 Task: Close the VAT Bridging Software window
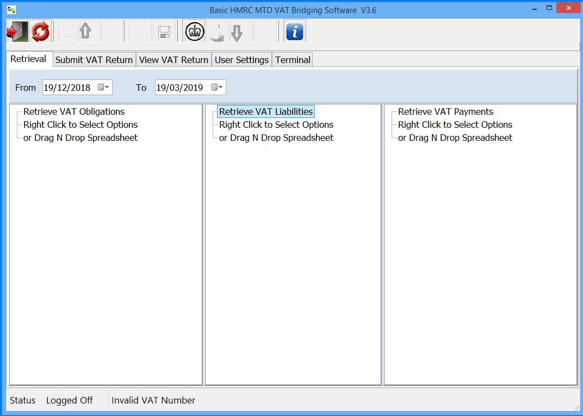(x=568, y=8)
